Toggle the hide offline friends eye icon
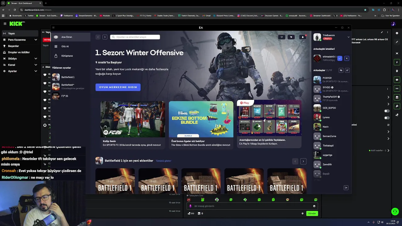 pos(341,70)
